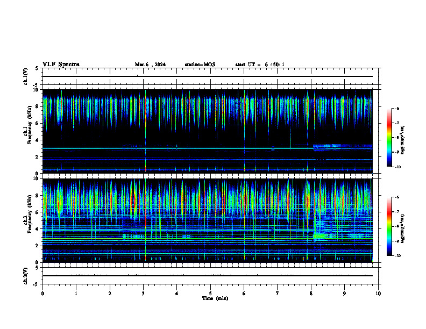The image size is (426, 329).
Task: Click the time axis tick label "0"
Action: click(x=42, y=294)
